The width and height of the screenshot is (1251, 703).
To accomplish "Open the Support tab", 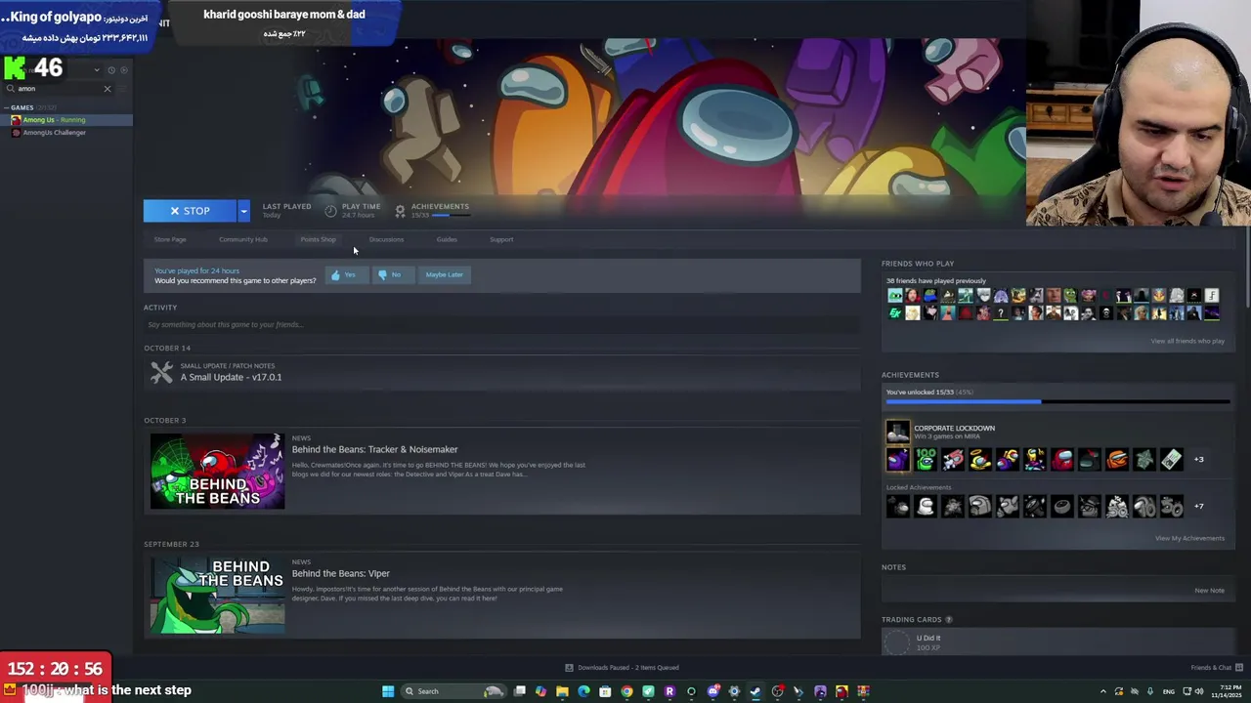I will pos(501,239).
